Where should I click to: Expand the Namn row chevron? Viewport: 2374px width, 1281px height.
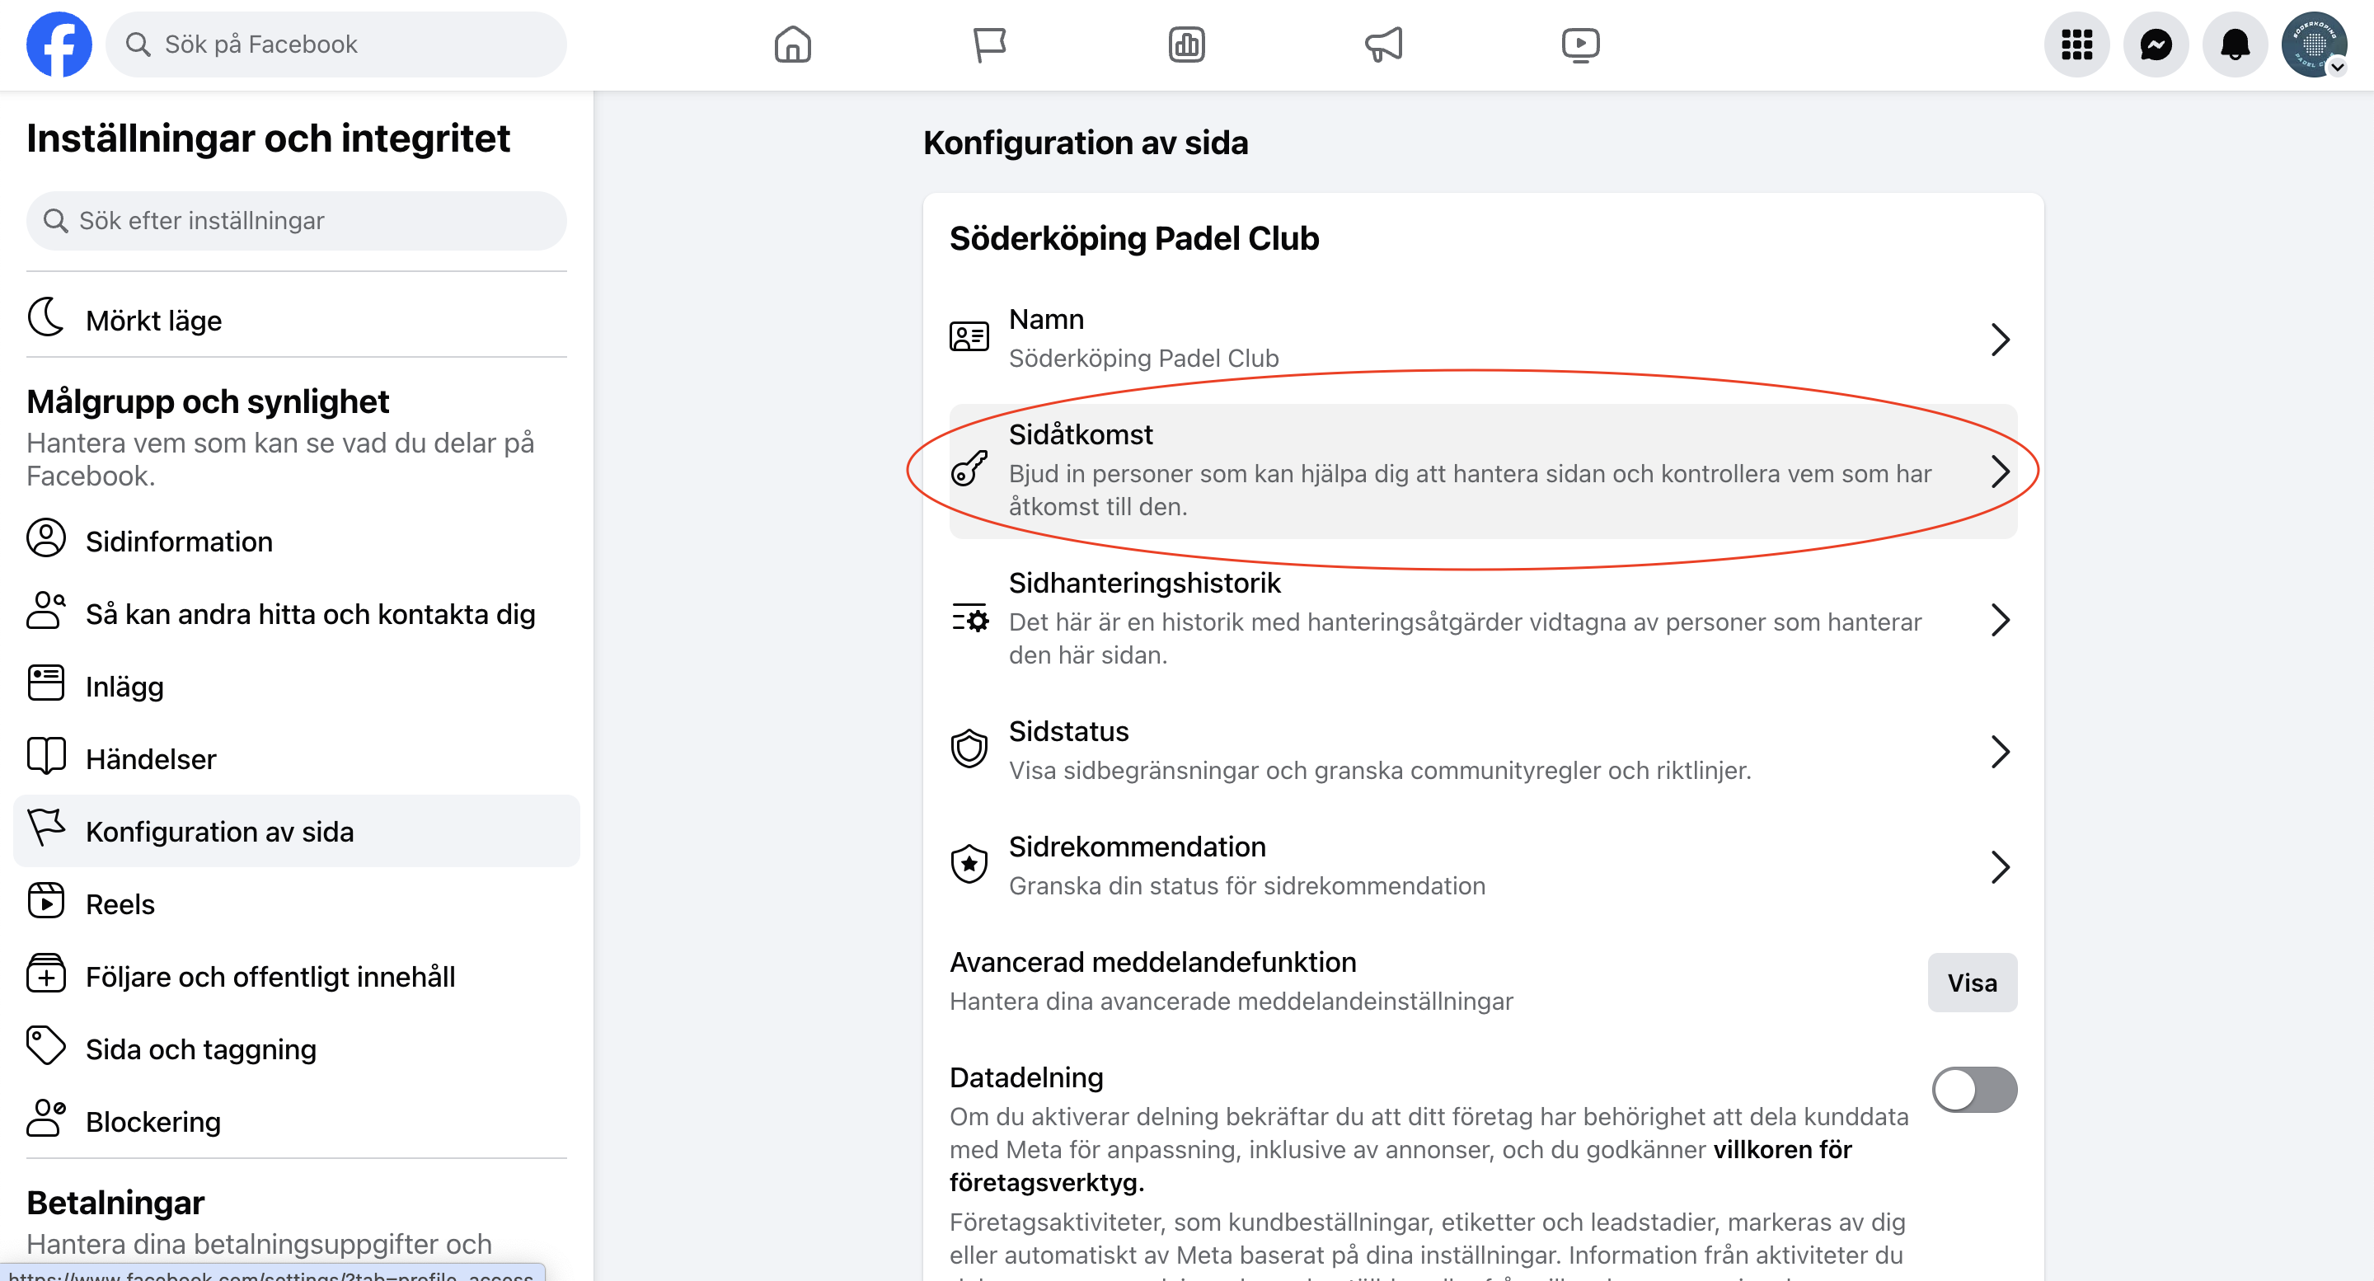point(1999,340)
